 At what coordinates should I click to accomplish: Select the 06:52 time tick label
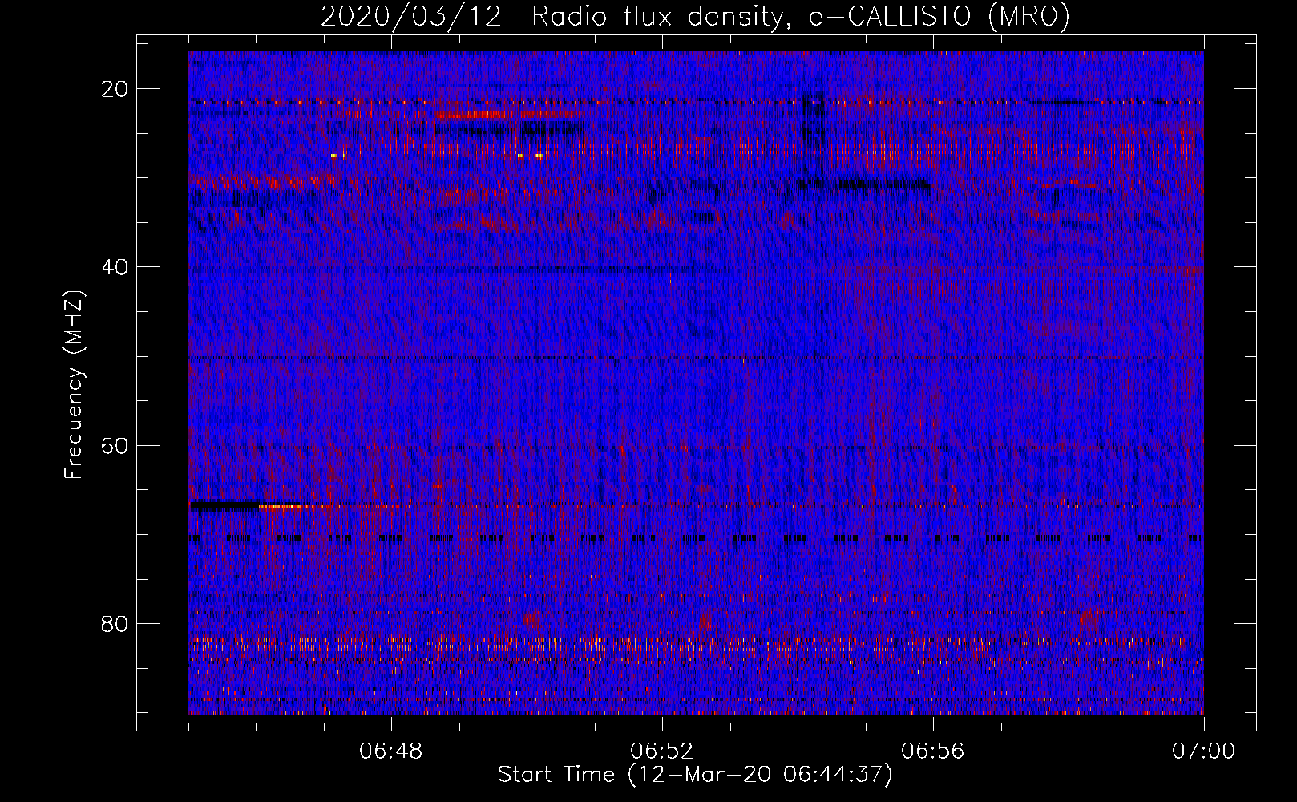click(662, 751)
